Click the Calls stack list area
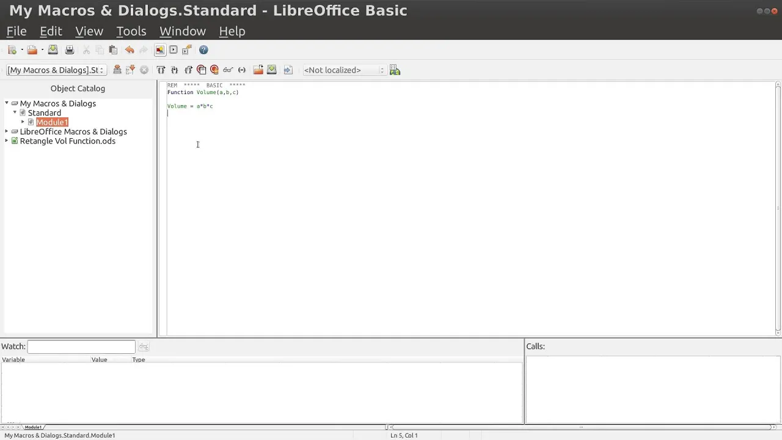The image size is (782, 440). 652,389
